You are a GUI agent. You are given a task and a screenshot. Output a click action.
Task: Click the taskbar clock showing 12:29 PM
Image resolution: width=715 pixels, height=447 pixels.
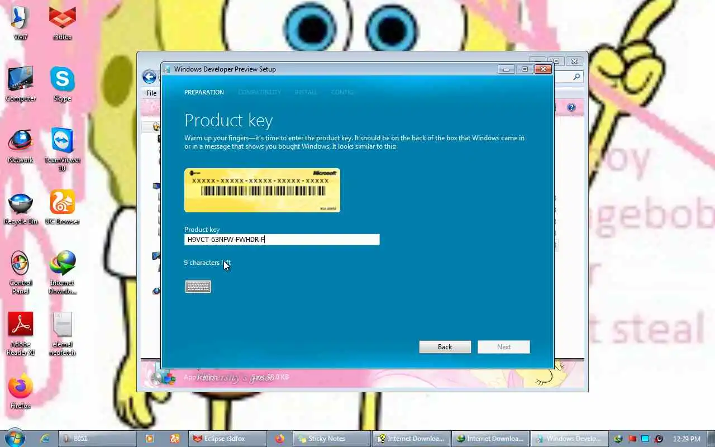click(x=687, y=439)
